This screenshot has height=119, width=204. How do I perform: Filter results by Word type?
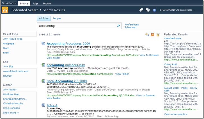pos(6,48)
